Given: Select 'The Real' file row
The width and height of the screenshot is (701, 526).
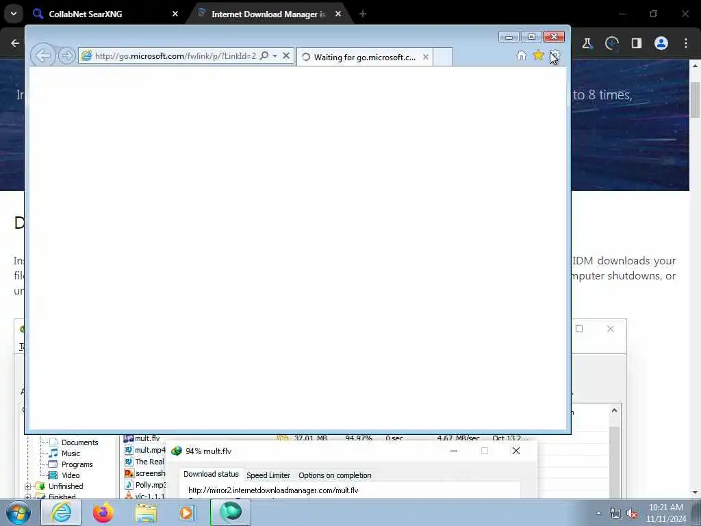Looking at the screenshot, I should [144, 462].
